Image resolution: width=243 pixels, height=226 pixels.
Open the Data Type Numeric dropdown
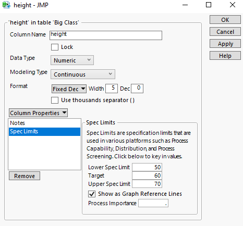pos(72,60)
